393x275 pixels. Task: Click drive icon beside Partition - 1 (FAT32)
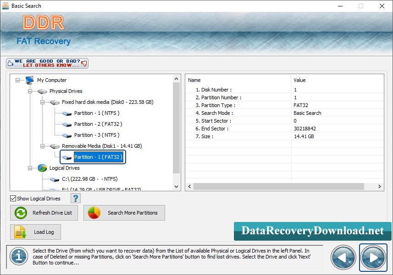click(x=67, y=157)
